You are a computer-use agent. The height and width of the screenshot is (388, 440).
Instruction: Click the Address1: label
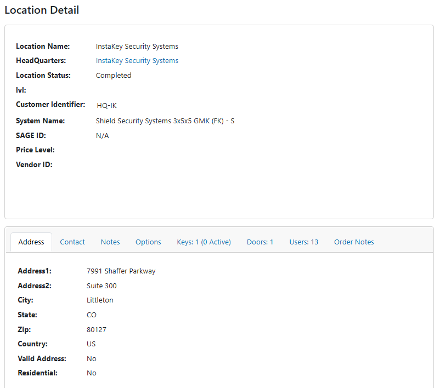(x=35, y=271)
